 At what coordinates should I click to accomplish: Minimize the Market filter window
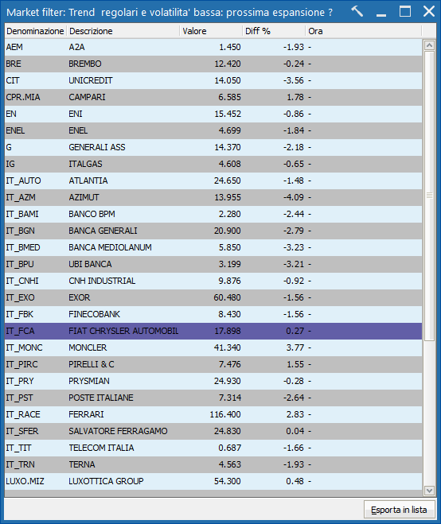(381, 12)
